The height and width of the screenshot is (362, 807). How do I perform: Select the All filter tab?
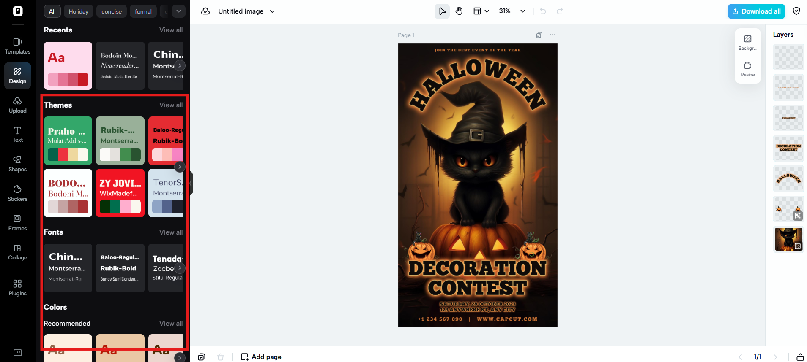click(x=52, y=11)
